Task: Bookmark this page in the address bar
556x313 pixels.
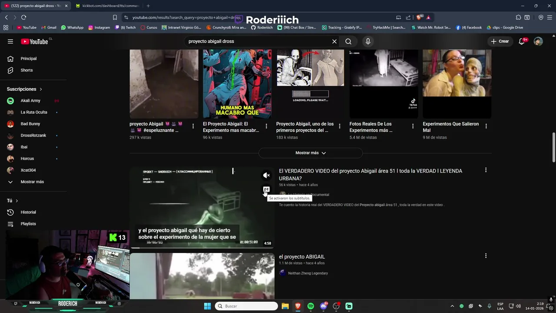Action: [x=115, y=17]
